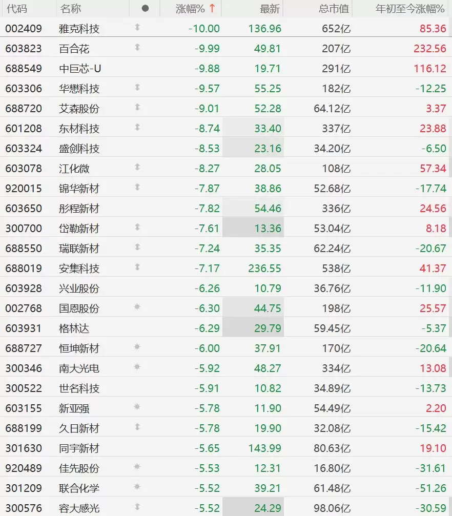This screenshot has height=516, width=452.
Task: Click the 232.56 year-to-date cell
Action: coord(430,49)
